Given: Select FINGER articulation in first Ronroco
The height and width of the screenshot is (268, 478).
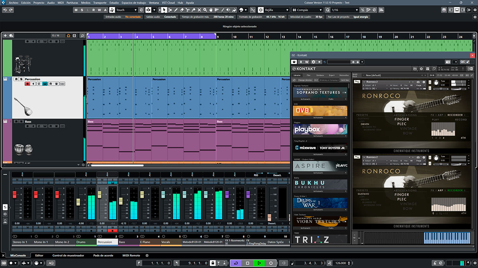Looking at the screenshot, I should click(402, 119).
